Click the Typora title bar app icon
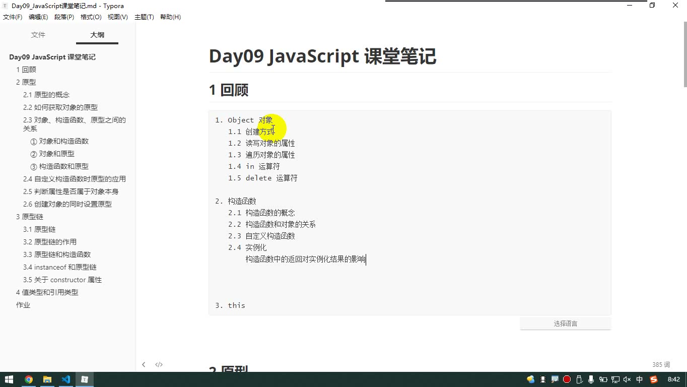 pos(5,6)
